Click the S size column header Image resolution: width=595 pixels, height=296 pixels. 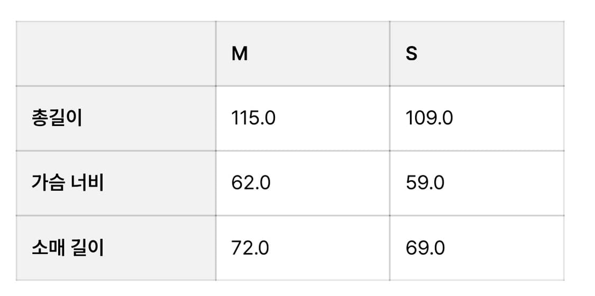[x=411, y=54]
